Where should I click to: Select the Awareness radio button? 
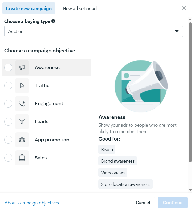8,68
